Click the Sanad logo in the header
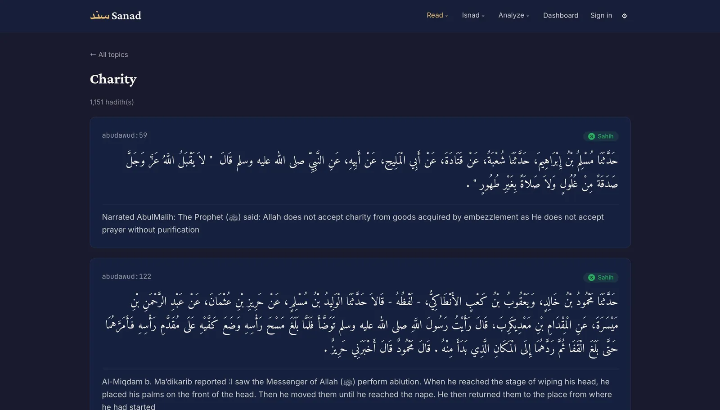Screen dimensions: 720x410 point(116,16)
